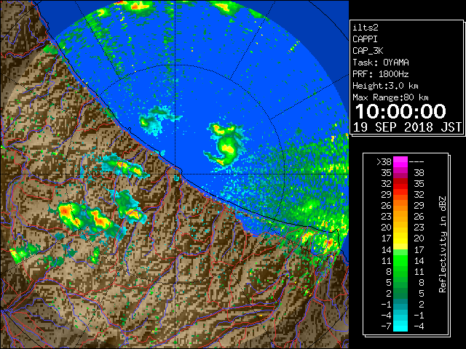Image resolution: width=466 pixels, height=349 pixels.
Task: Click the red 32 dBZ color band
Action: pos(400,184)
